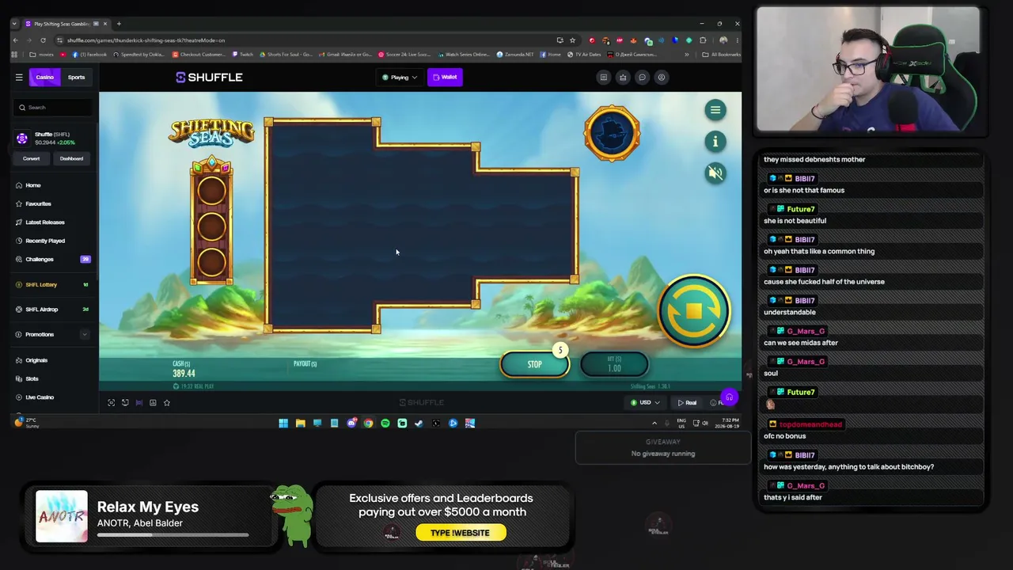Open the SHFL Dashboard
This screenshot has width=1013, height=570.
[x=71, y=158]
